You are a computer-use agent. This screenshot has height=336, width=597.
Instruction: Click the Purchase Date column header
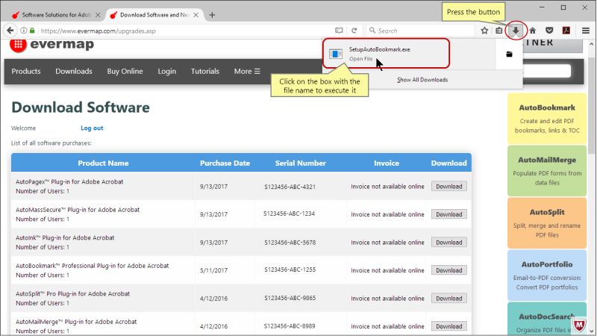(225, 163)
